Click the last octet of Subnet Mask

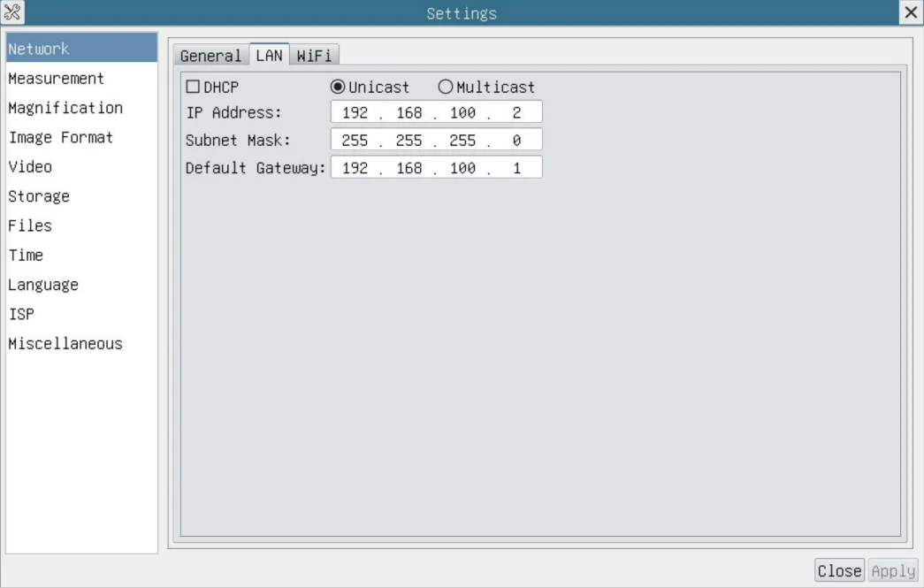(516, 141)
